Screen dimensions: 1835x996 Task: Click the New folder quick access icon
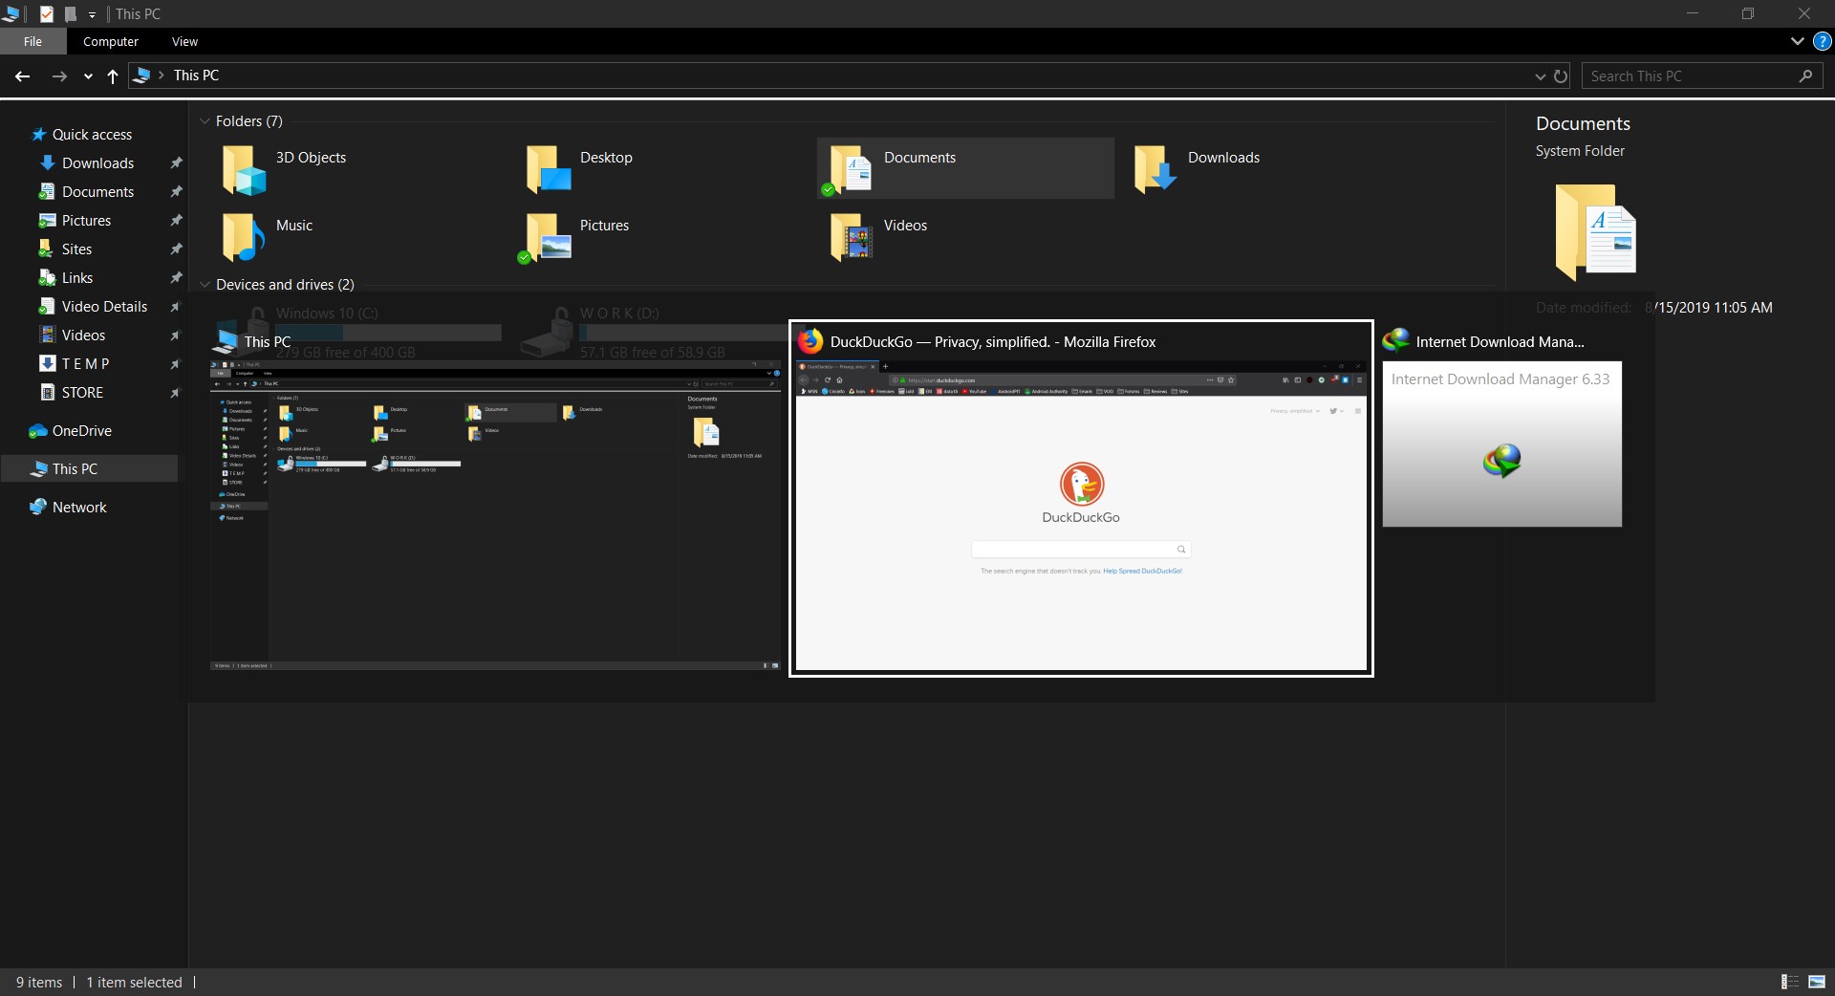point(70,14)
